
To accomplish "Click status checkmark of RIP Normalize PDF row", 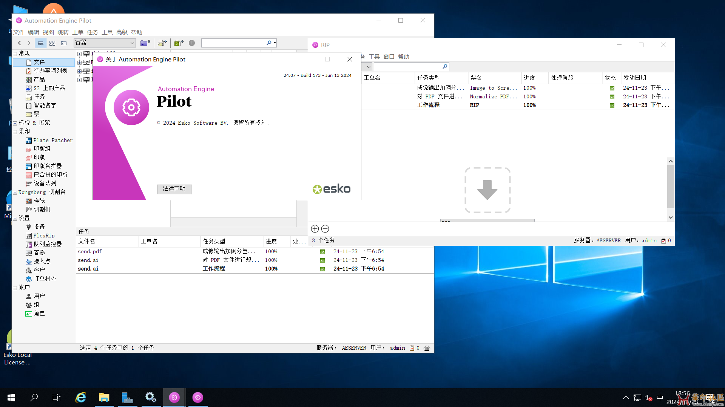I will tap(612, 97).
